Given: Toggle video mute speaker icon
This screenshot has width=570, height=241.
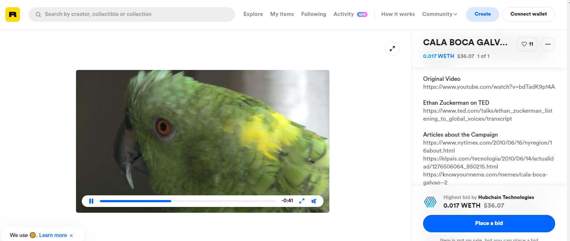Looking at the screenshot, I should pyautogui.click(x=314, y=201).
